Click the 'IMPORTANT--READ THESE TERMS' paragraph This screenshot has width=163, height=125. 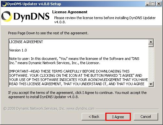78,78
